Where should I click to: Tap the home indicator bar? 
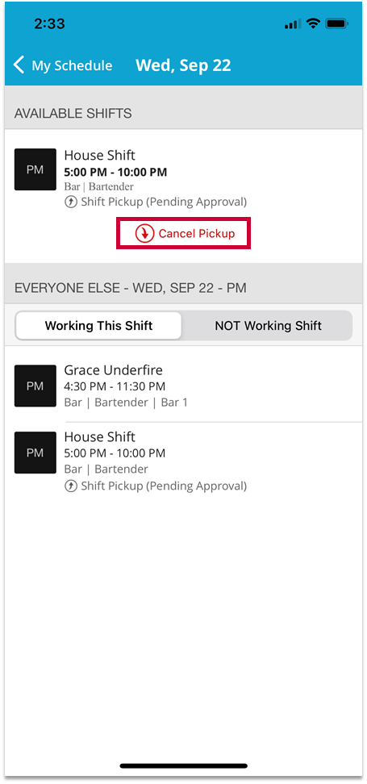[x=184, y=765]
